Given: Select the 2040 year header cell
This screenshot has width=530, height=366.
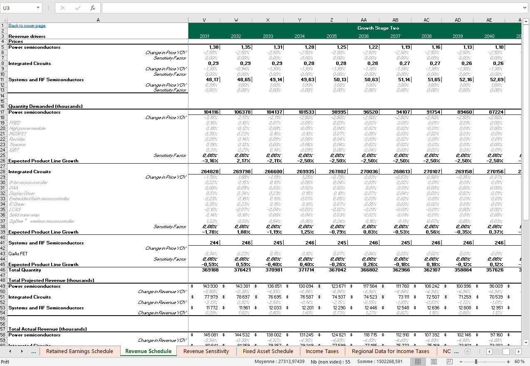Looking at the screenshot, I should click(489, 36).
